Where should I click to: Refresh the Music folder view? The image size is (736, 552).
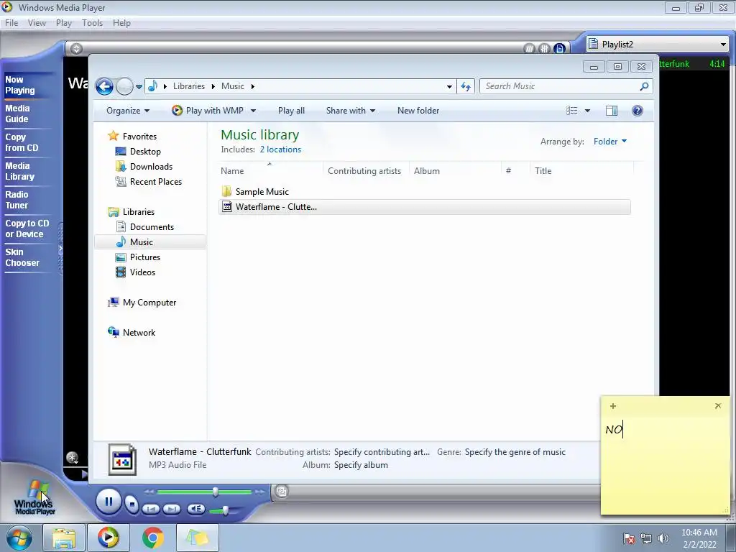(466, 86)
